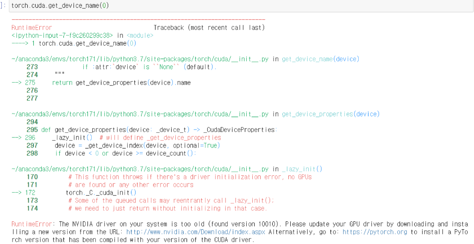Click the code cell input field
The image size is (474, 244).
tap(241, 6)
